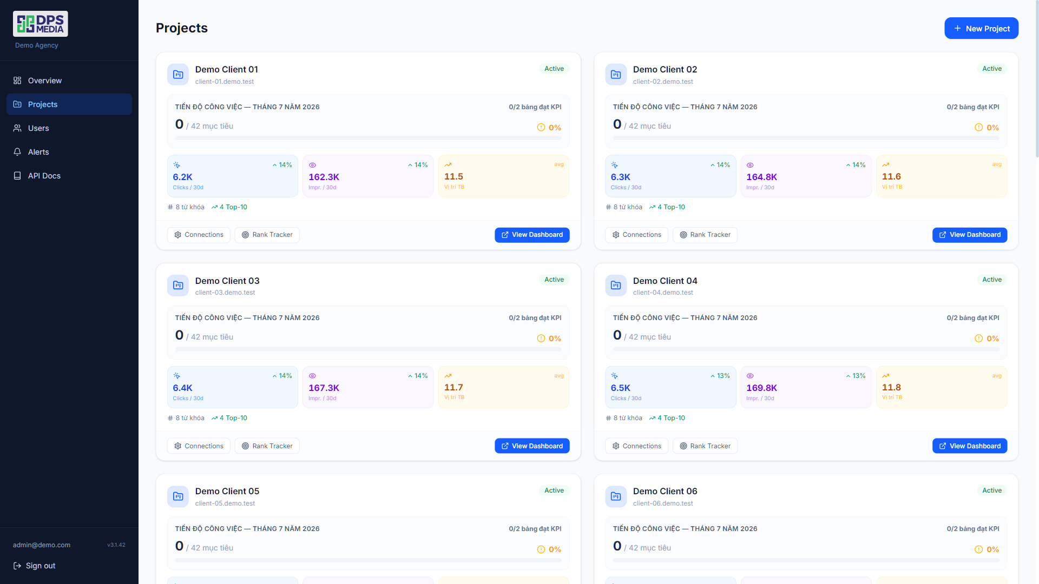Click the Alerts bell icon
1039x584 pixels.
[17, 152]
